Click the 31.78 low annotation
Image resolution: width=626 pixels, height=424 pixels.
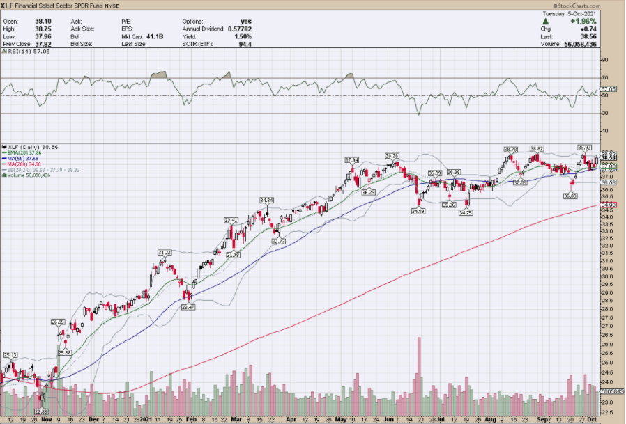click(x=233, y=255)
